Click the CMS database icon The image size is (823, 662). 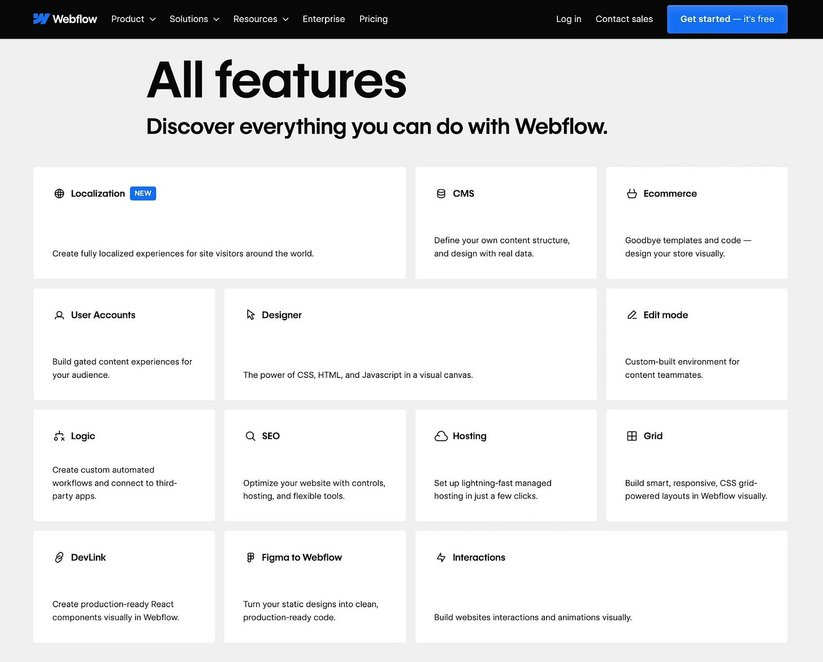tap(441, 194)
